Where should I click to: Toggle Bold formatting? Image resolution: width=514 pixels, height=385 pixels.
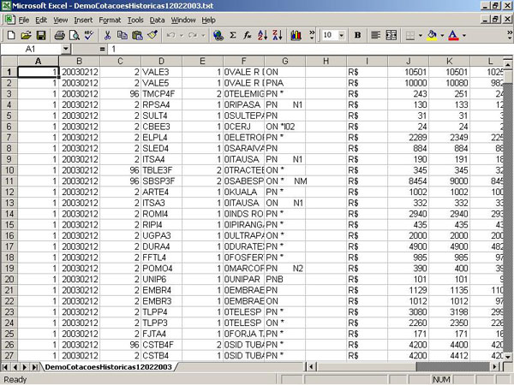point(356,36)
